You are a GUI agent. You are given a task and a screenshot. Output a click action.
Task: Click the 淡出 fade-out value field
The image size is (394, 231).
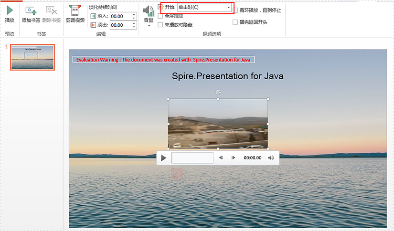(x=121, y=25)
